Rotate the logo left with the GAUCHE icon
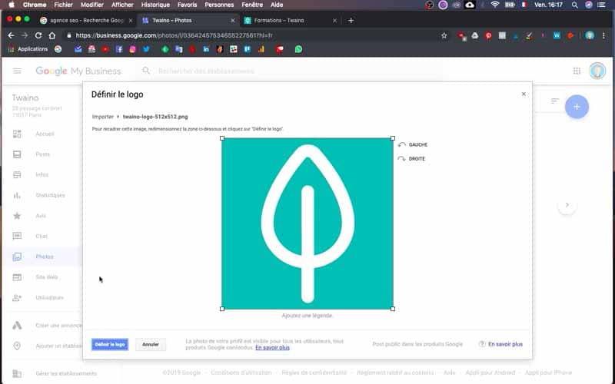 click(x=401, y=144)
